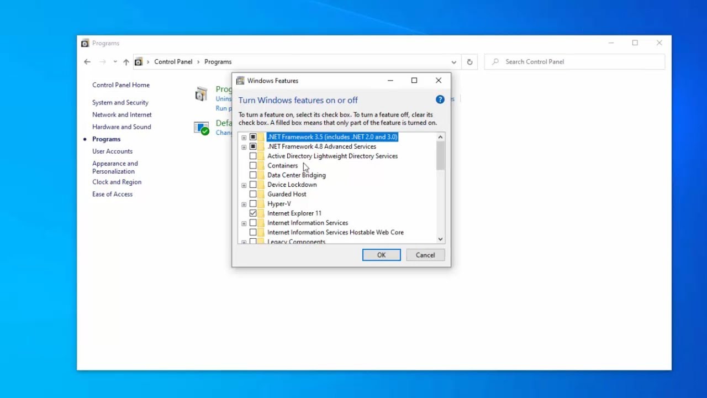Click the Windows Features title bar icon
The image size is (707, 398).
coord(240,81)
